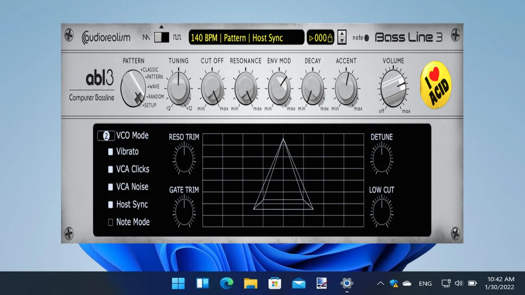Click the abl3 Computer Bassline logo

tap(92, 85)
